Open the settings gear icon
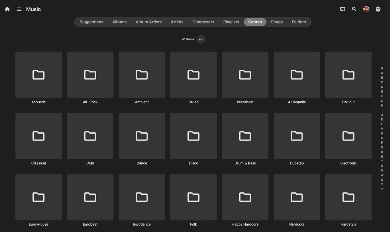The width and height of the screenshot is (390, 232). point(378,9)
